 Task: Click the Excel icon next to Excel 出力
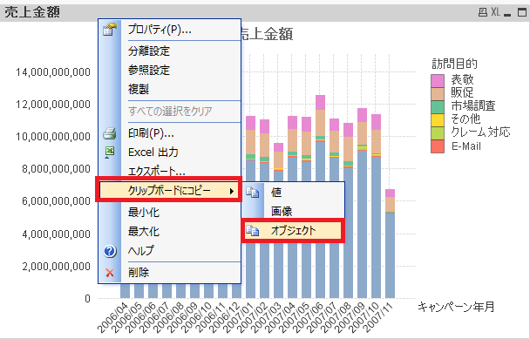click(x=110, y=152)
